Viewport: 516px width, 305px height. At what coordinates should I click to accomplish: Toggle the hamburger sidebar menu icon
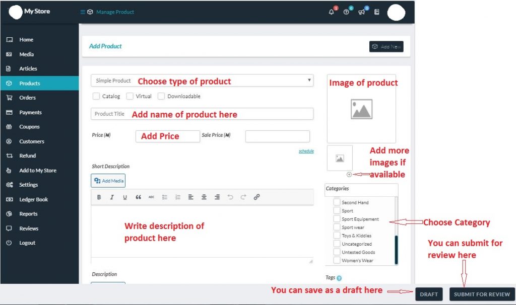83,12
